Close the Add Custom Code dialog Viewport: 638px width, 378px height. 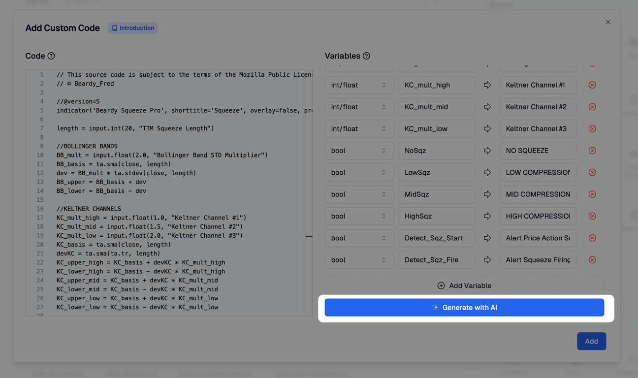608,22
